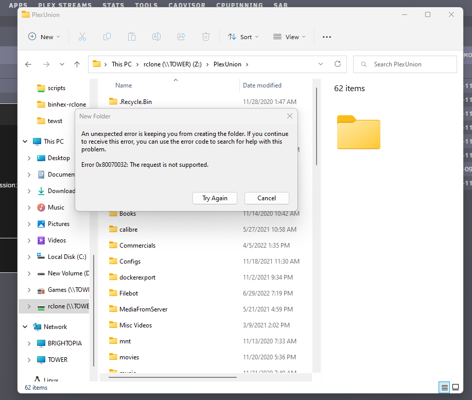The height and width of the screenshot is (400, 472).
Task: Select the .Recycle.Bin folder
Action: (x=130, y=102)
